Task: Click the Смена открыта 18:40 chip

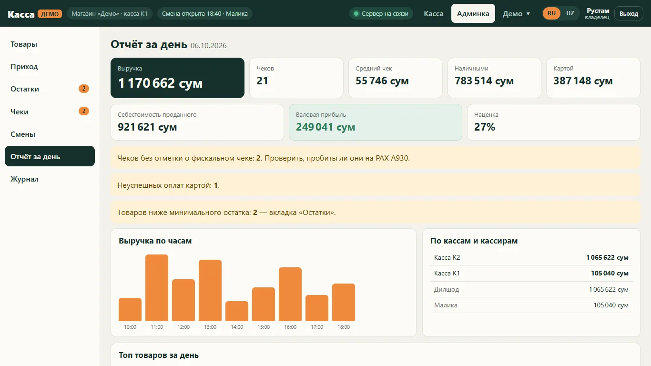Action: [x=205, y=13]
